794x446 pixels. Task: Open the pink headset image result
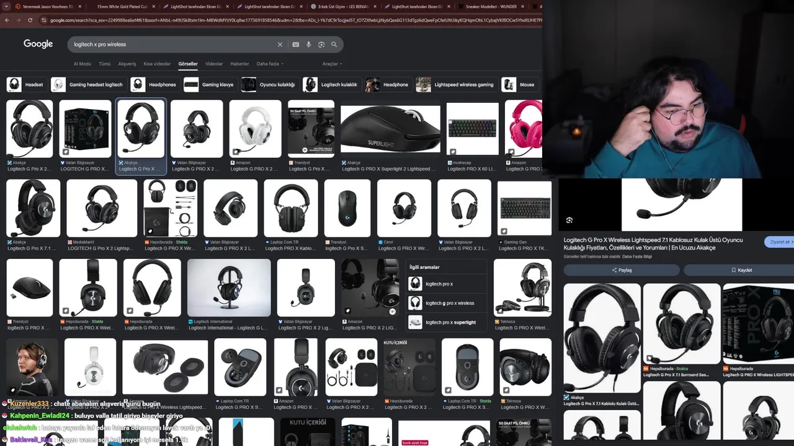[524, 129]
